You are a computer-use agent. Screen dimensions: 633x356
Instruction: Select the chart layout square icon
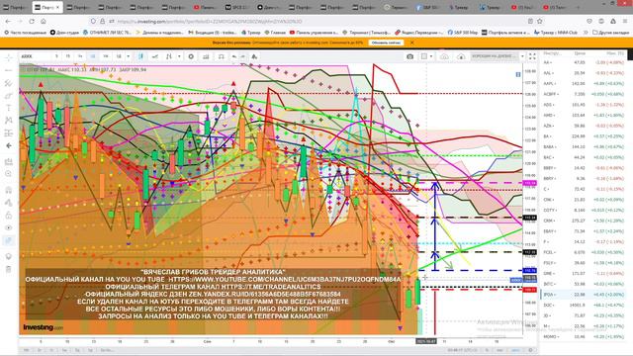tap(424, 56)
